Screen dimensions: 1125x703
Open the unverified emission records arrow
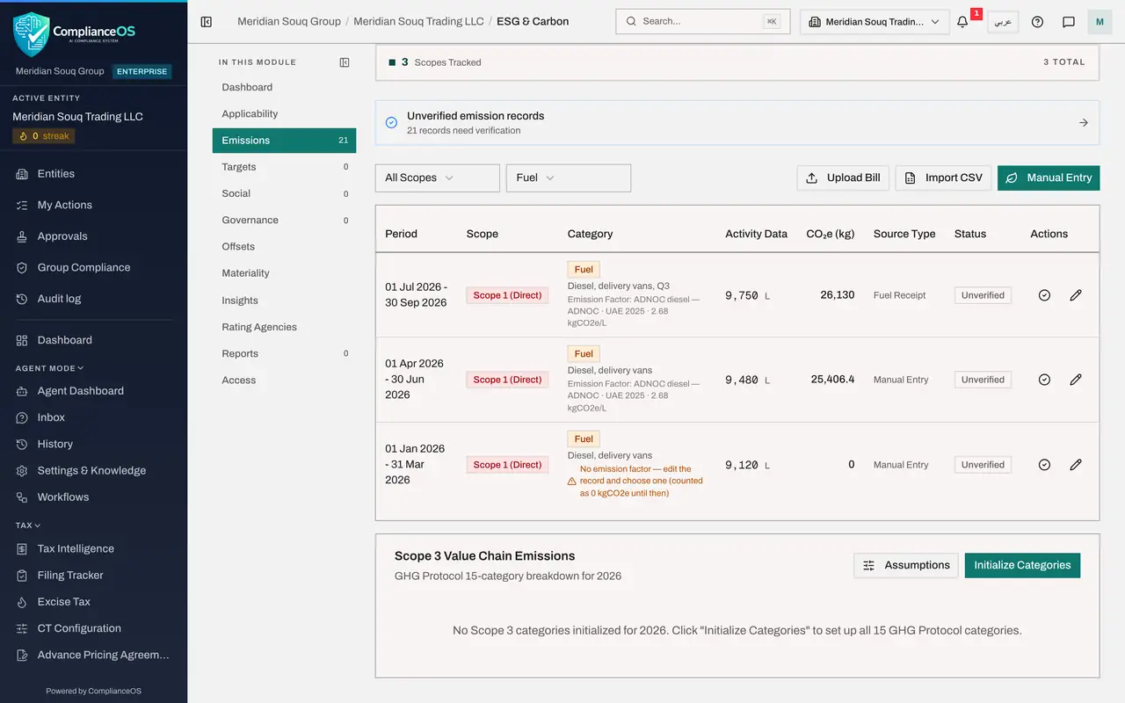(x=1084, y=123)
